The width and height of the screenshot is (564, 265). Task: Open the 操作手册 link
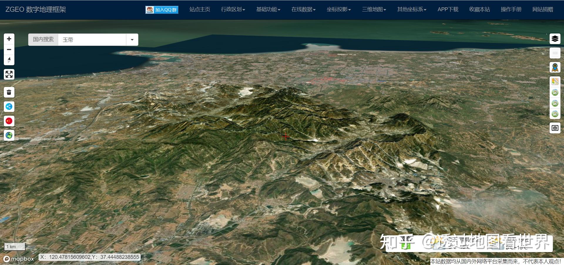[x=511, y=9]
